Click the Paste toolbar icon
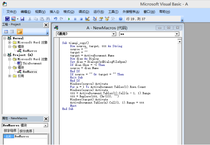 pos(42,19)
